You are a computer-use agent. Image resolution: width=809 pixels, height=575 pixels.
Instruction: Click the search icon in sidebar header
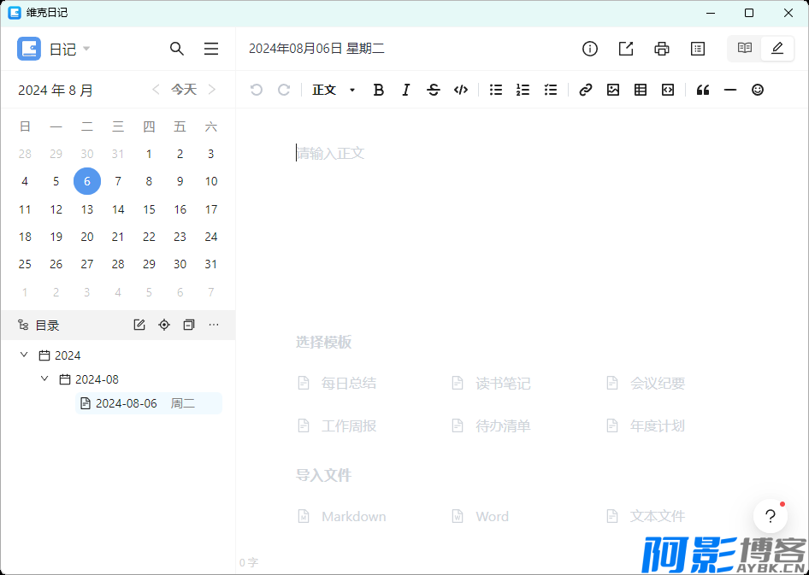177,49
